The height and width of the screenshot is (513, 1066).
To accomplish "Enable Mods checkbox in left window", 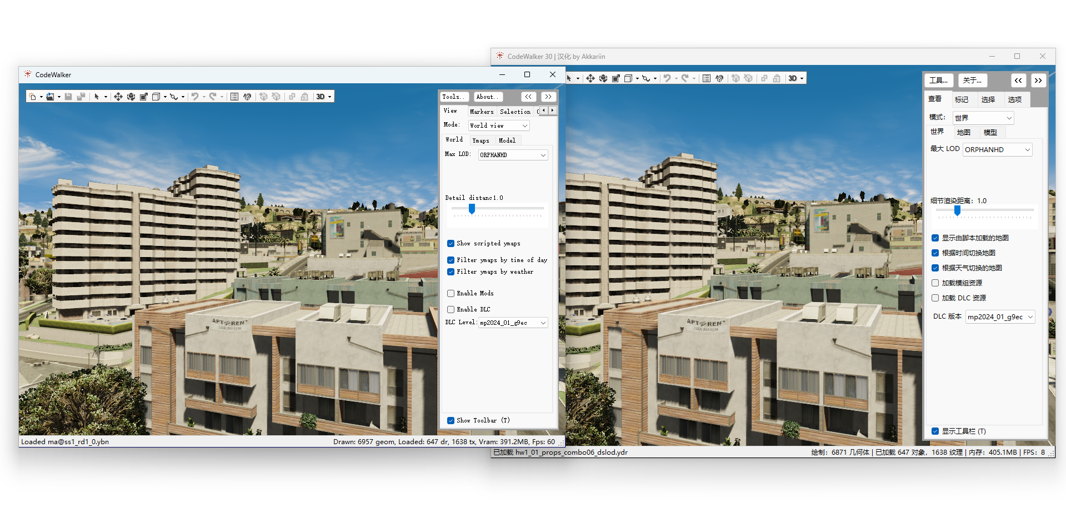I will (451, 293).
